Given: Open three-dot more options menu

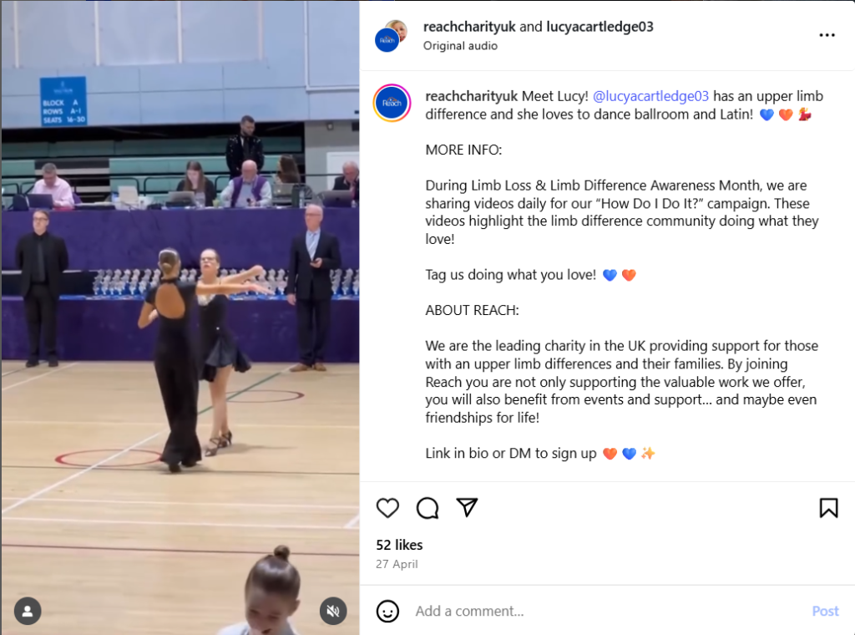Looking at the screenshot, I should click(x=827, y=35).
